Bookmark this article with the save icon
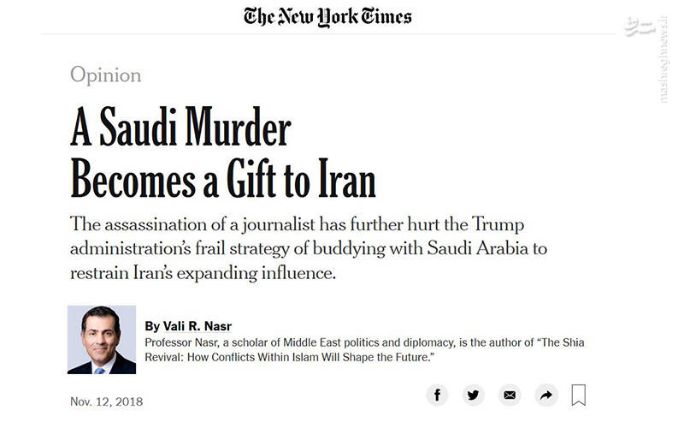Screen dimensions: 684x428 pos(579,395)
